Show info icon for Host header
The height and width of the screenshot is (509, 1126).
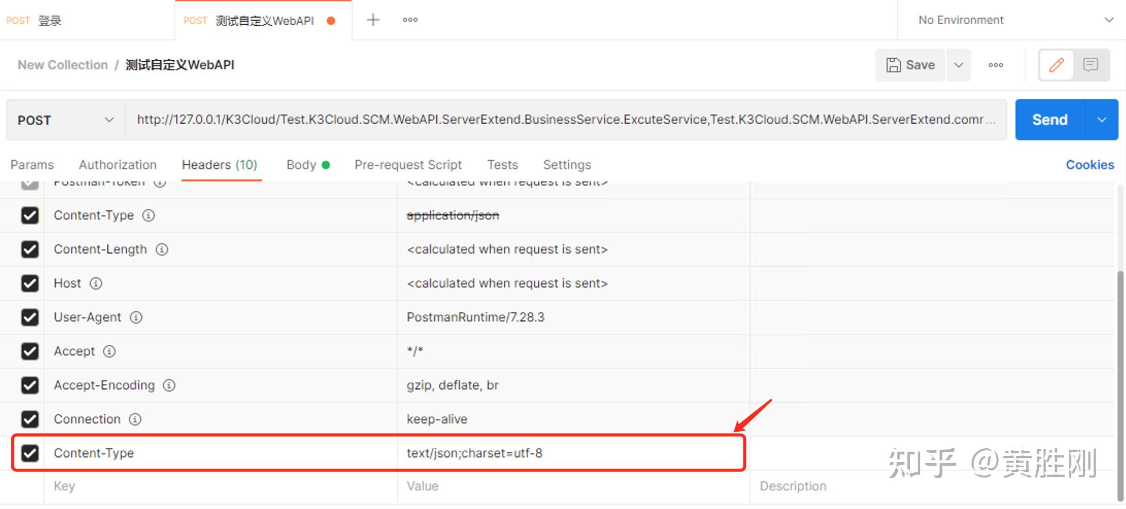[96, 283]
